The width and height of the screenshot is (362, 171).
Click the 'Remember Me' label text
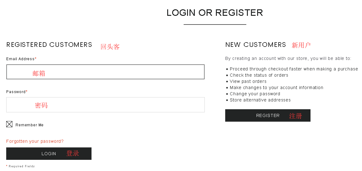pyautogui.click(x=29, y=125)
